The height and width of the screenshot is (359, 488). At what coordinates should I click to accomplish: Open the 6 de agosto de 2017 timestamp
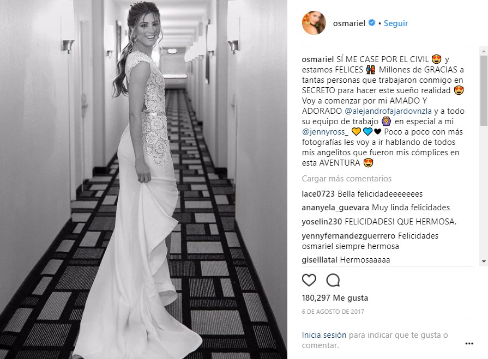pos(333,312)
